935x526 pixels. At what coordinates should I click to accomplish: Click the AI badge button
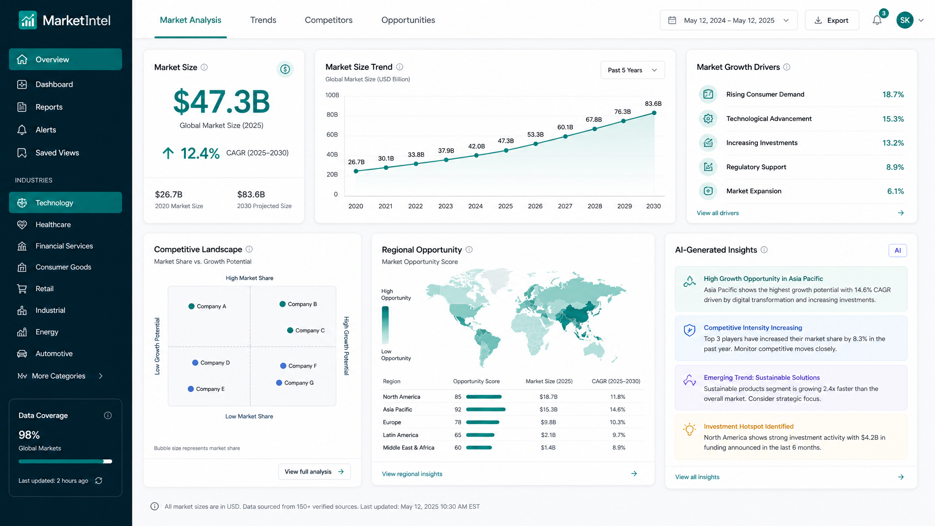pyautogui.click(x=898, y=250)
